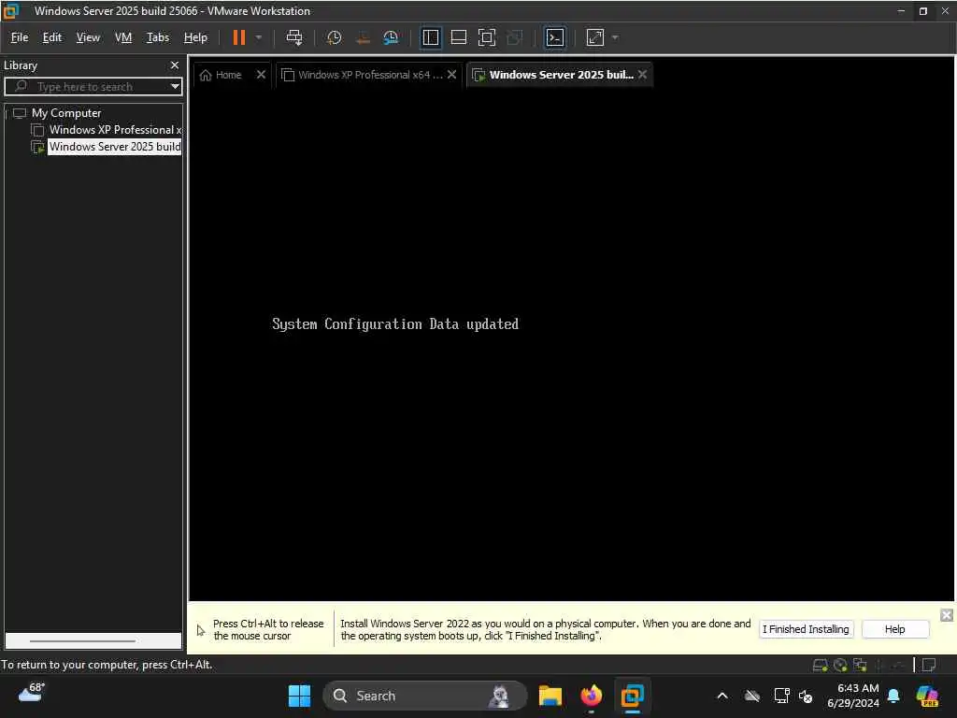Open the power options arrow beside pause
The height and width of the screenshot is (718, 957).
pyautogui.click(x=259, y=37)
